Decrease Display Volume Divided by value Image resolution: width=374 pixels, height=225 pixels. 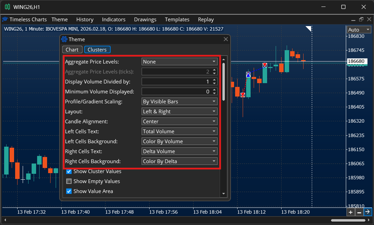[214, 83]
